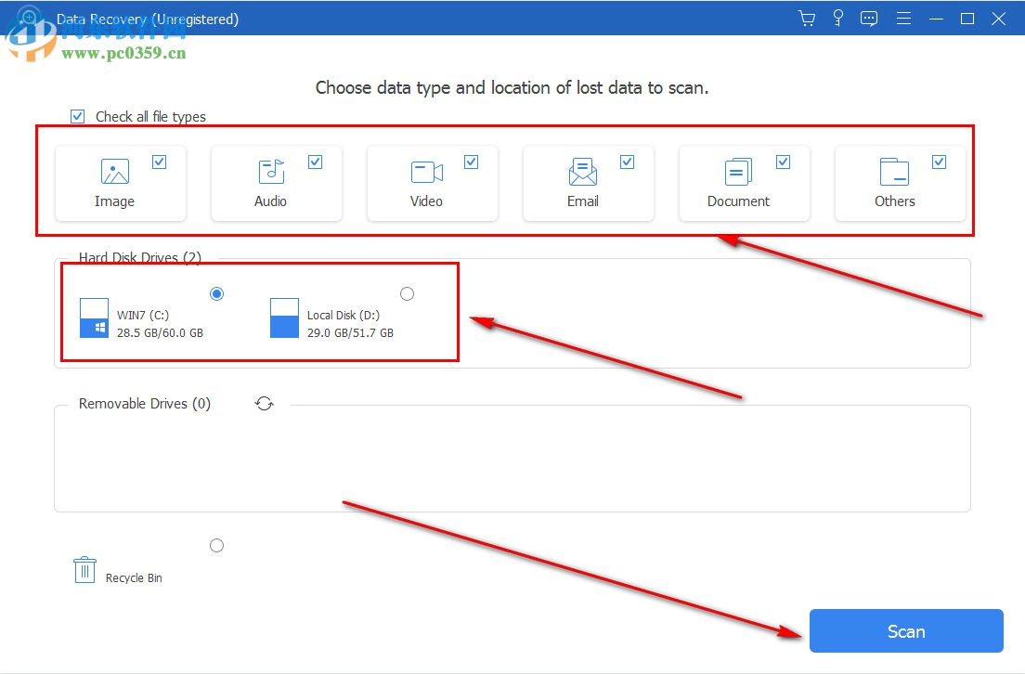Click the WIN7 (C:) drive icon
The width and height of the screenshot is (1025, 674).
(x=94, y=318)
